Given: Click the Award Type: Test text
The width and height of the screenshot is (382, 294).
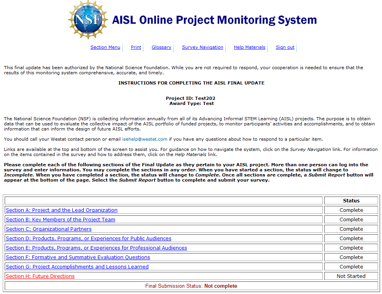Looking at the screenshot, I should pos(191,103).
